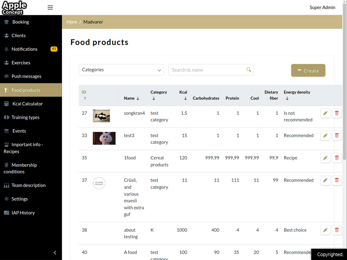The image size is (347, 260).
Task: Open the Categories dropdown
Action: click(121, 70)
